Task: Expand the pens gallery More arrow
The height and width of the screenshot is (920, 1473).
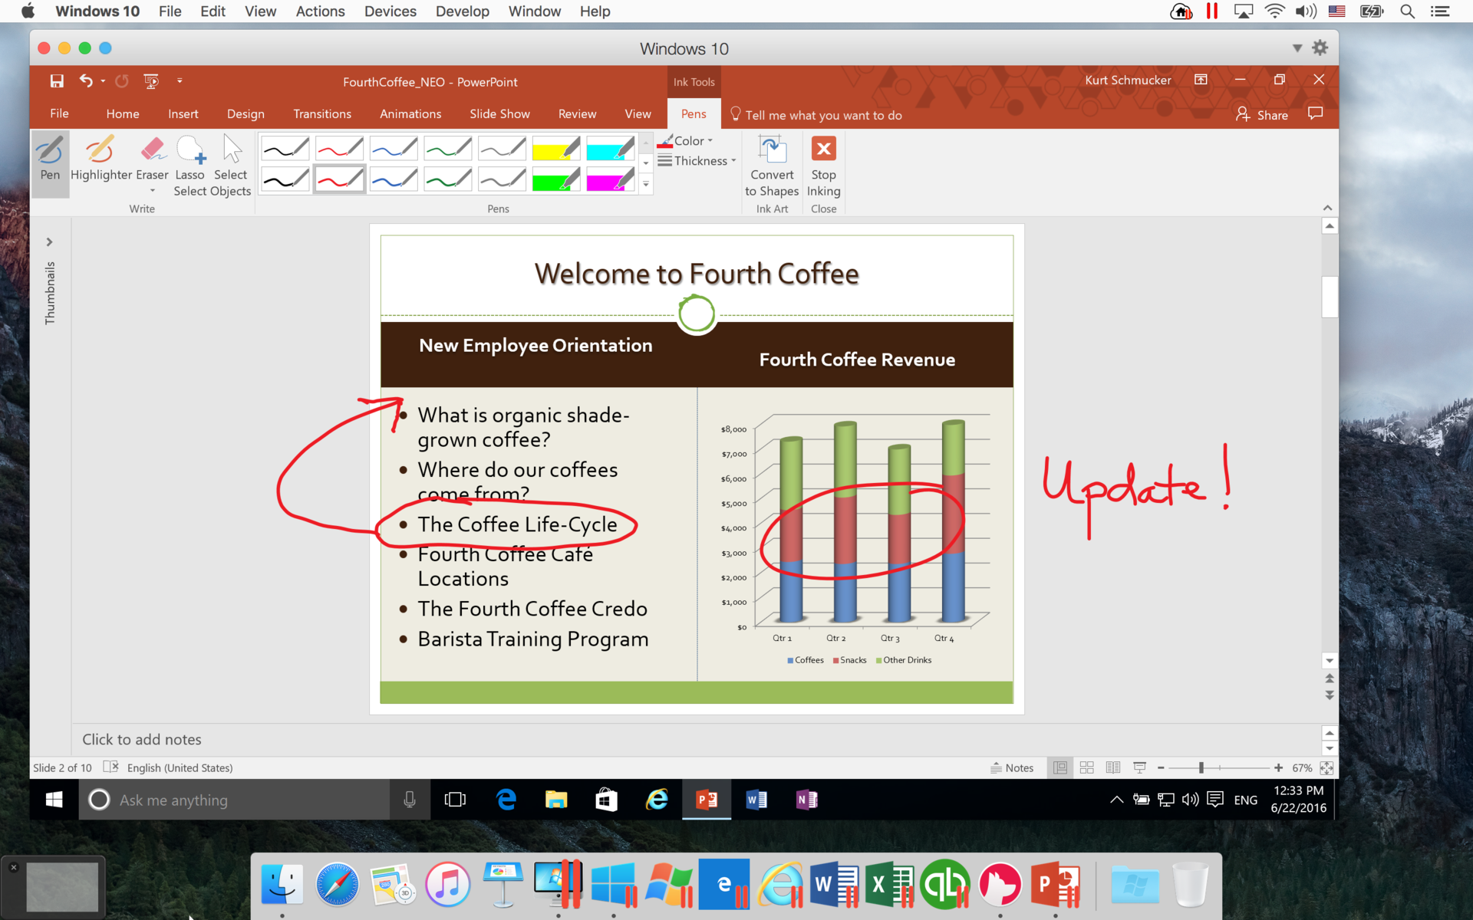Action: click(646, 184)
